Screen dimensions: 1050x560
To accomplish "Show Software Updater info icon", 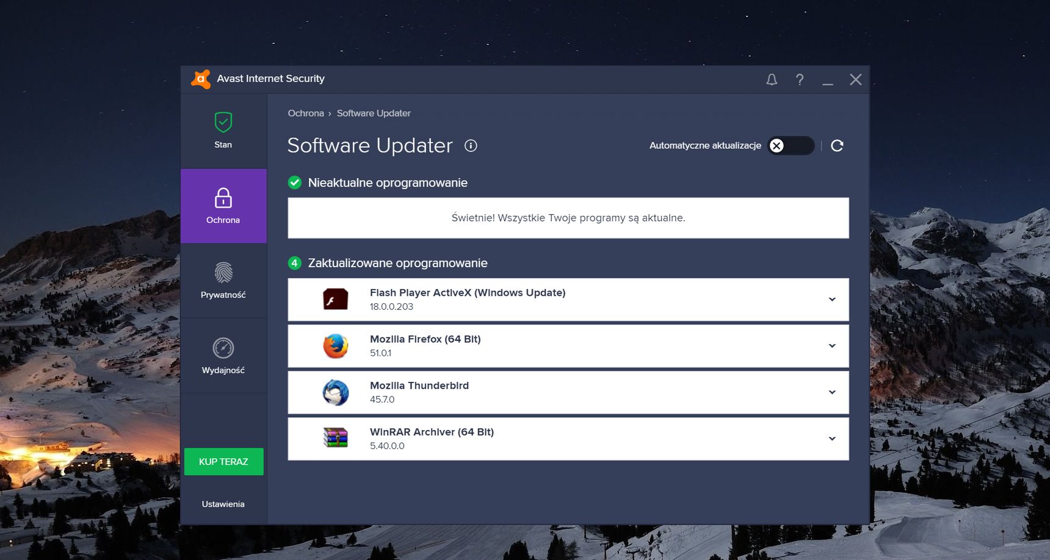I will [471, 146].
